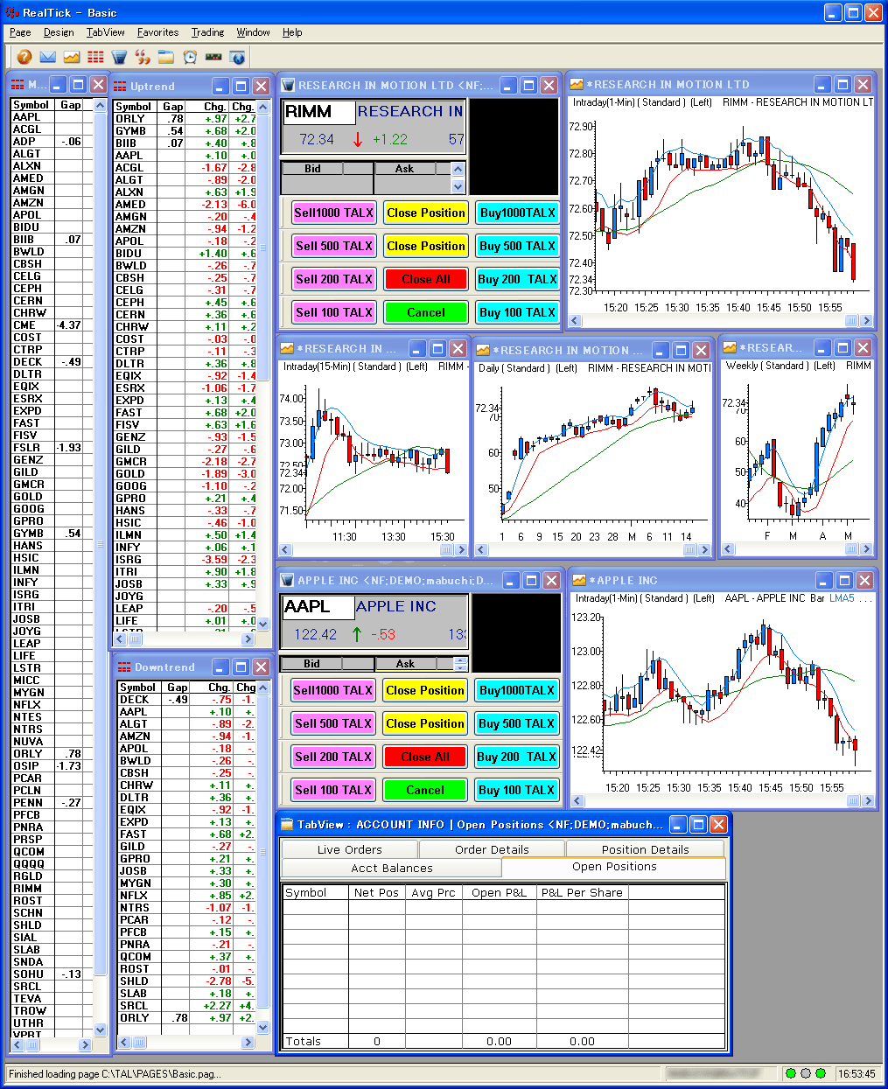The image size is (888, 1089).
Task: Open the mail envelope toolbar icon
Action: (48, 57)
